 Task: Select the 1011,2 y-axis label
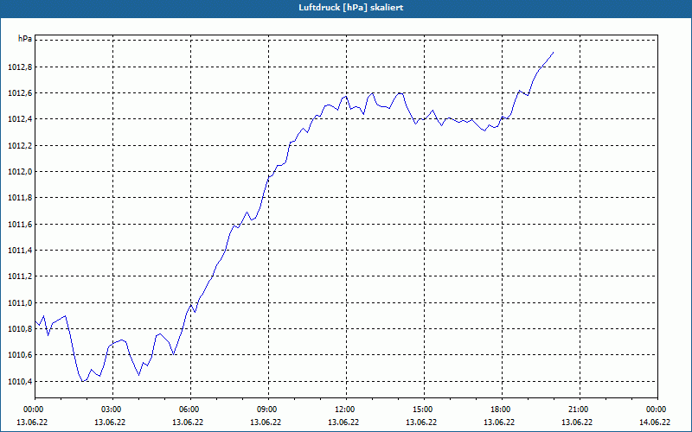point(20,276)
